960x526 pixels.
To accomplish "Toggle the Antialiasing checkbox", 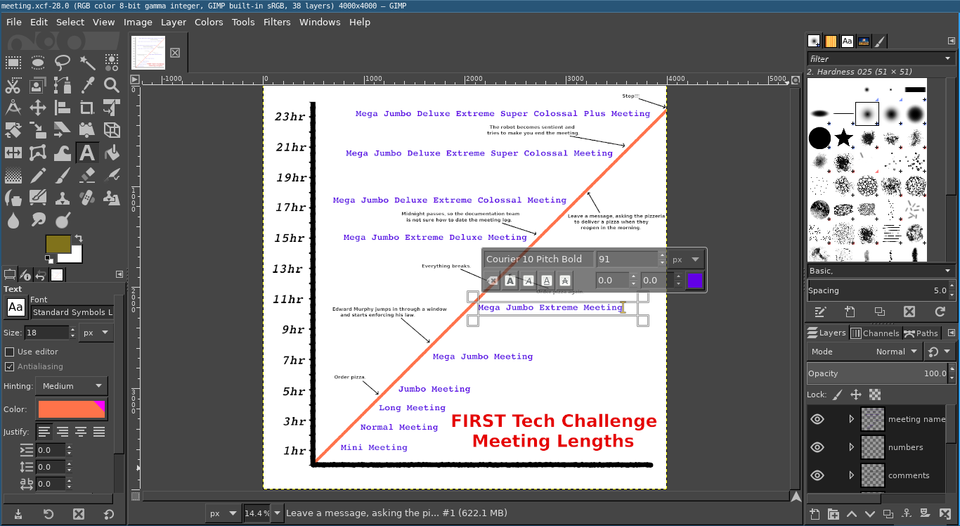I will [10, 366].
